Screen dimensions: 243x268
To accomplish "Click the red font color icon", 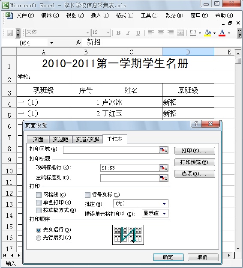I will (x=222, y=33).
